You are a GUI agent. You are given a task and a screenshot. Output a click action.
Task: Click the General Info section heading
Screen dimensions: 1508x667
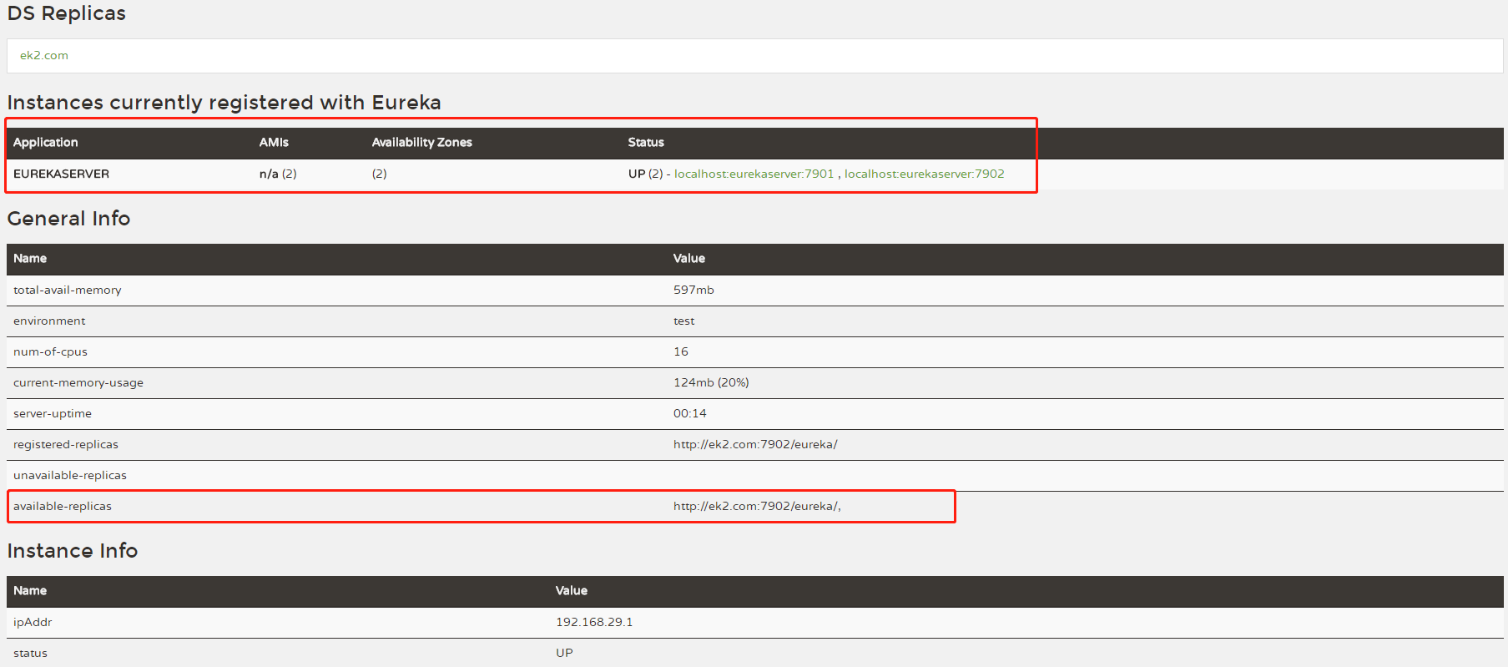tap(68, 218)
